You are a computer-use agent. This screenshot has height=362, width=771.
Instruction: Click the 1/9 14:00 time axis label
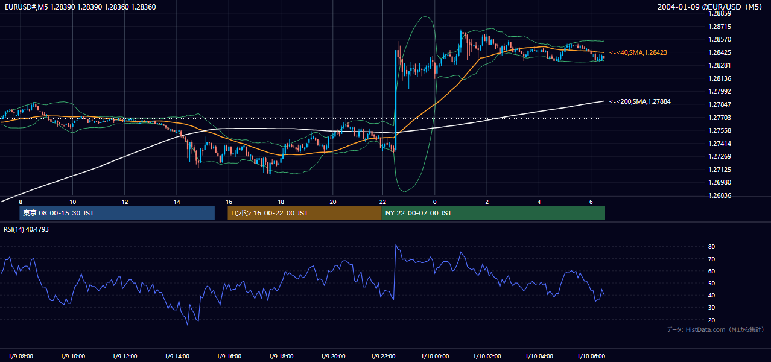coord(176,356)
